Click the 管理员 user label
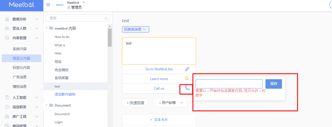Image resolution: width=332 pixels, height=127 pixels. coord(74,7)
